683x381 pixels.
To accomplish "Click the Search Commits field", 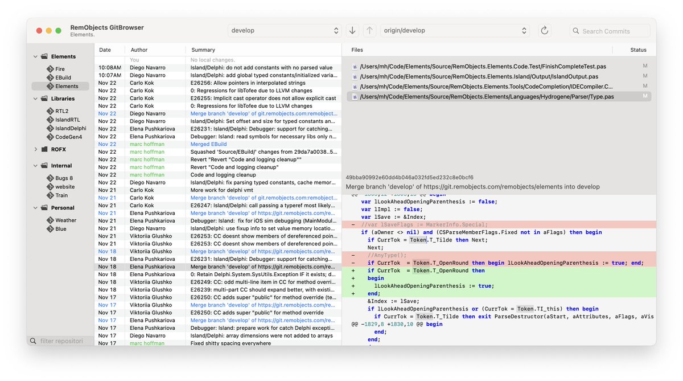I will pyautogui.click(x=610, y=31).
